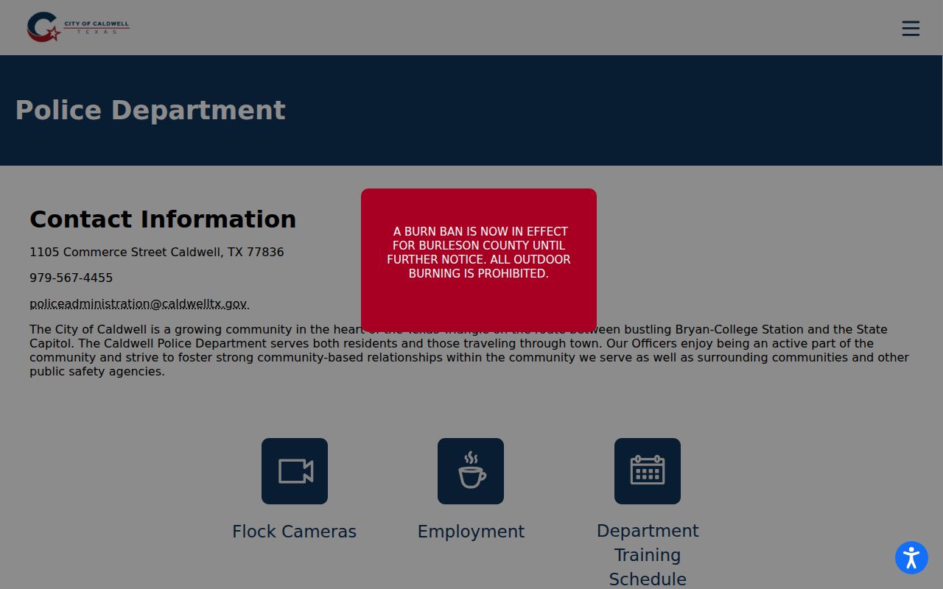Click the Contact Information heading
The height and width of the screenshot is (589, 943).
pos(163,219)
